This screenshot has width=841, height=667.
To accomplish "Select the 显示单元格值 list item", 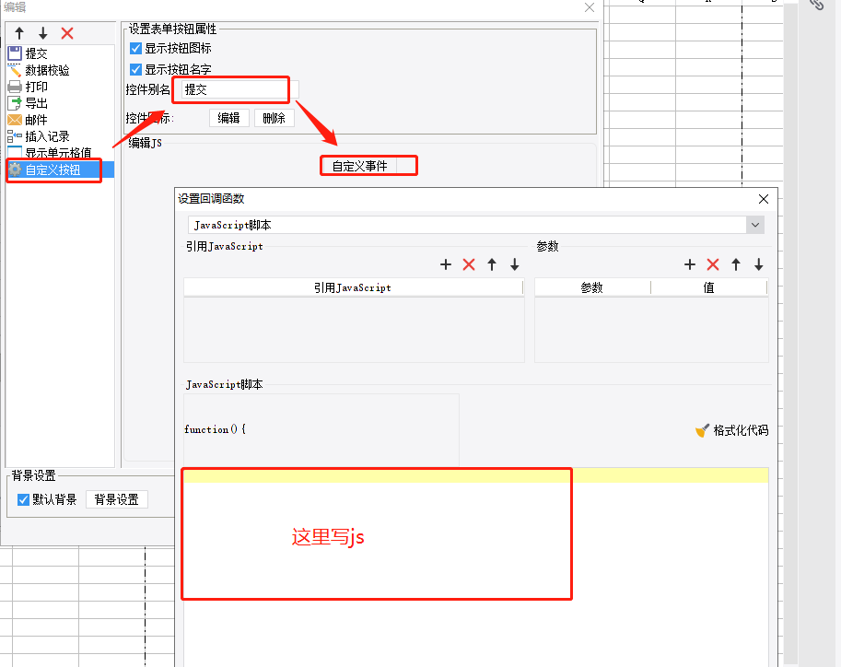I will point(58,153).
